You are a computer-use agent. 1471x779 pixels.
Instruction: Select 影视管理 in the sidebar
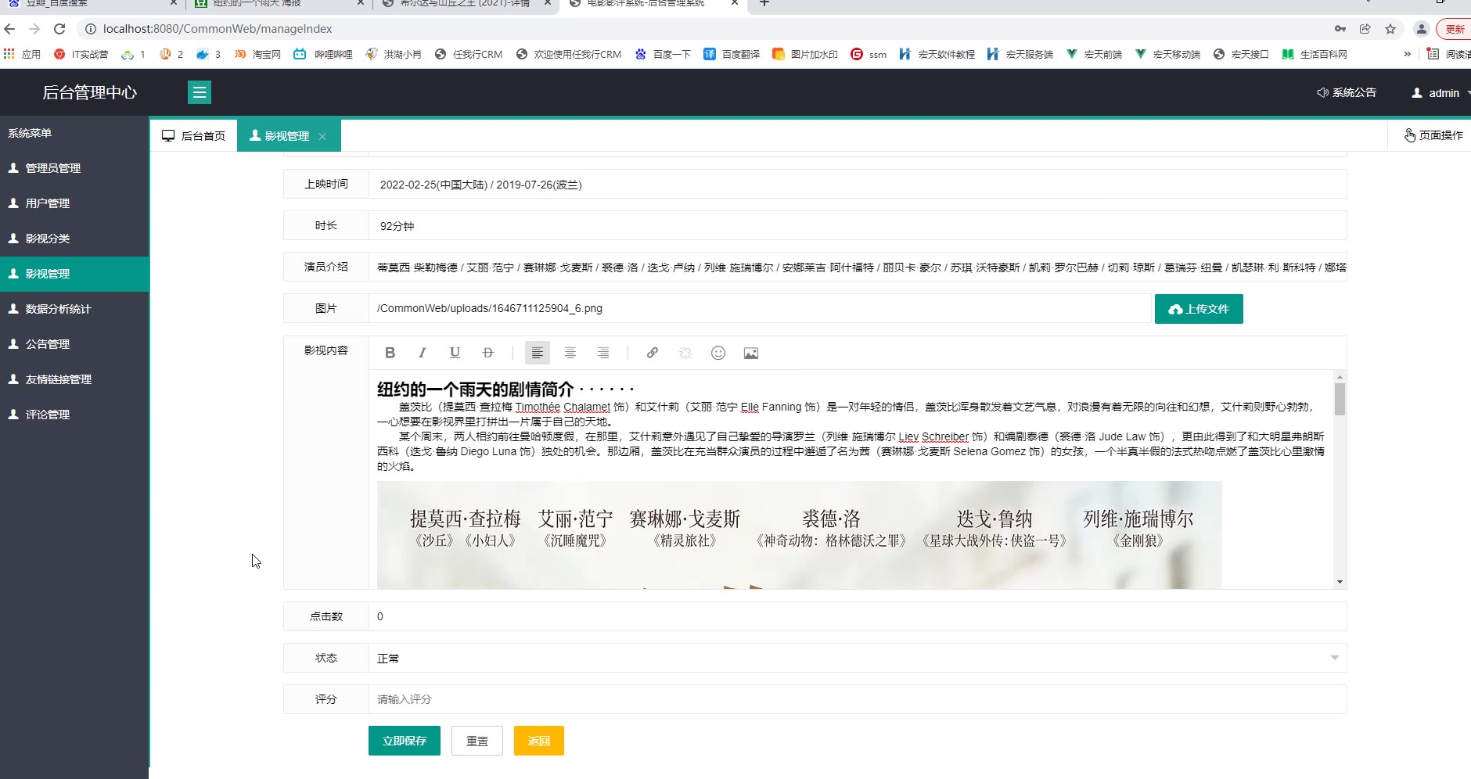click(x=74, y=274)
